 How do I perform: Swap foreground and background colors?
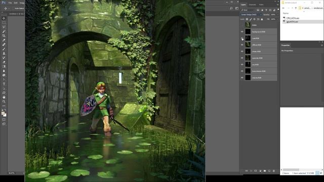(x=6, y=110)
